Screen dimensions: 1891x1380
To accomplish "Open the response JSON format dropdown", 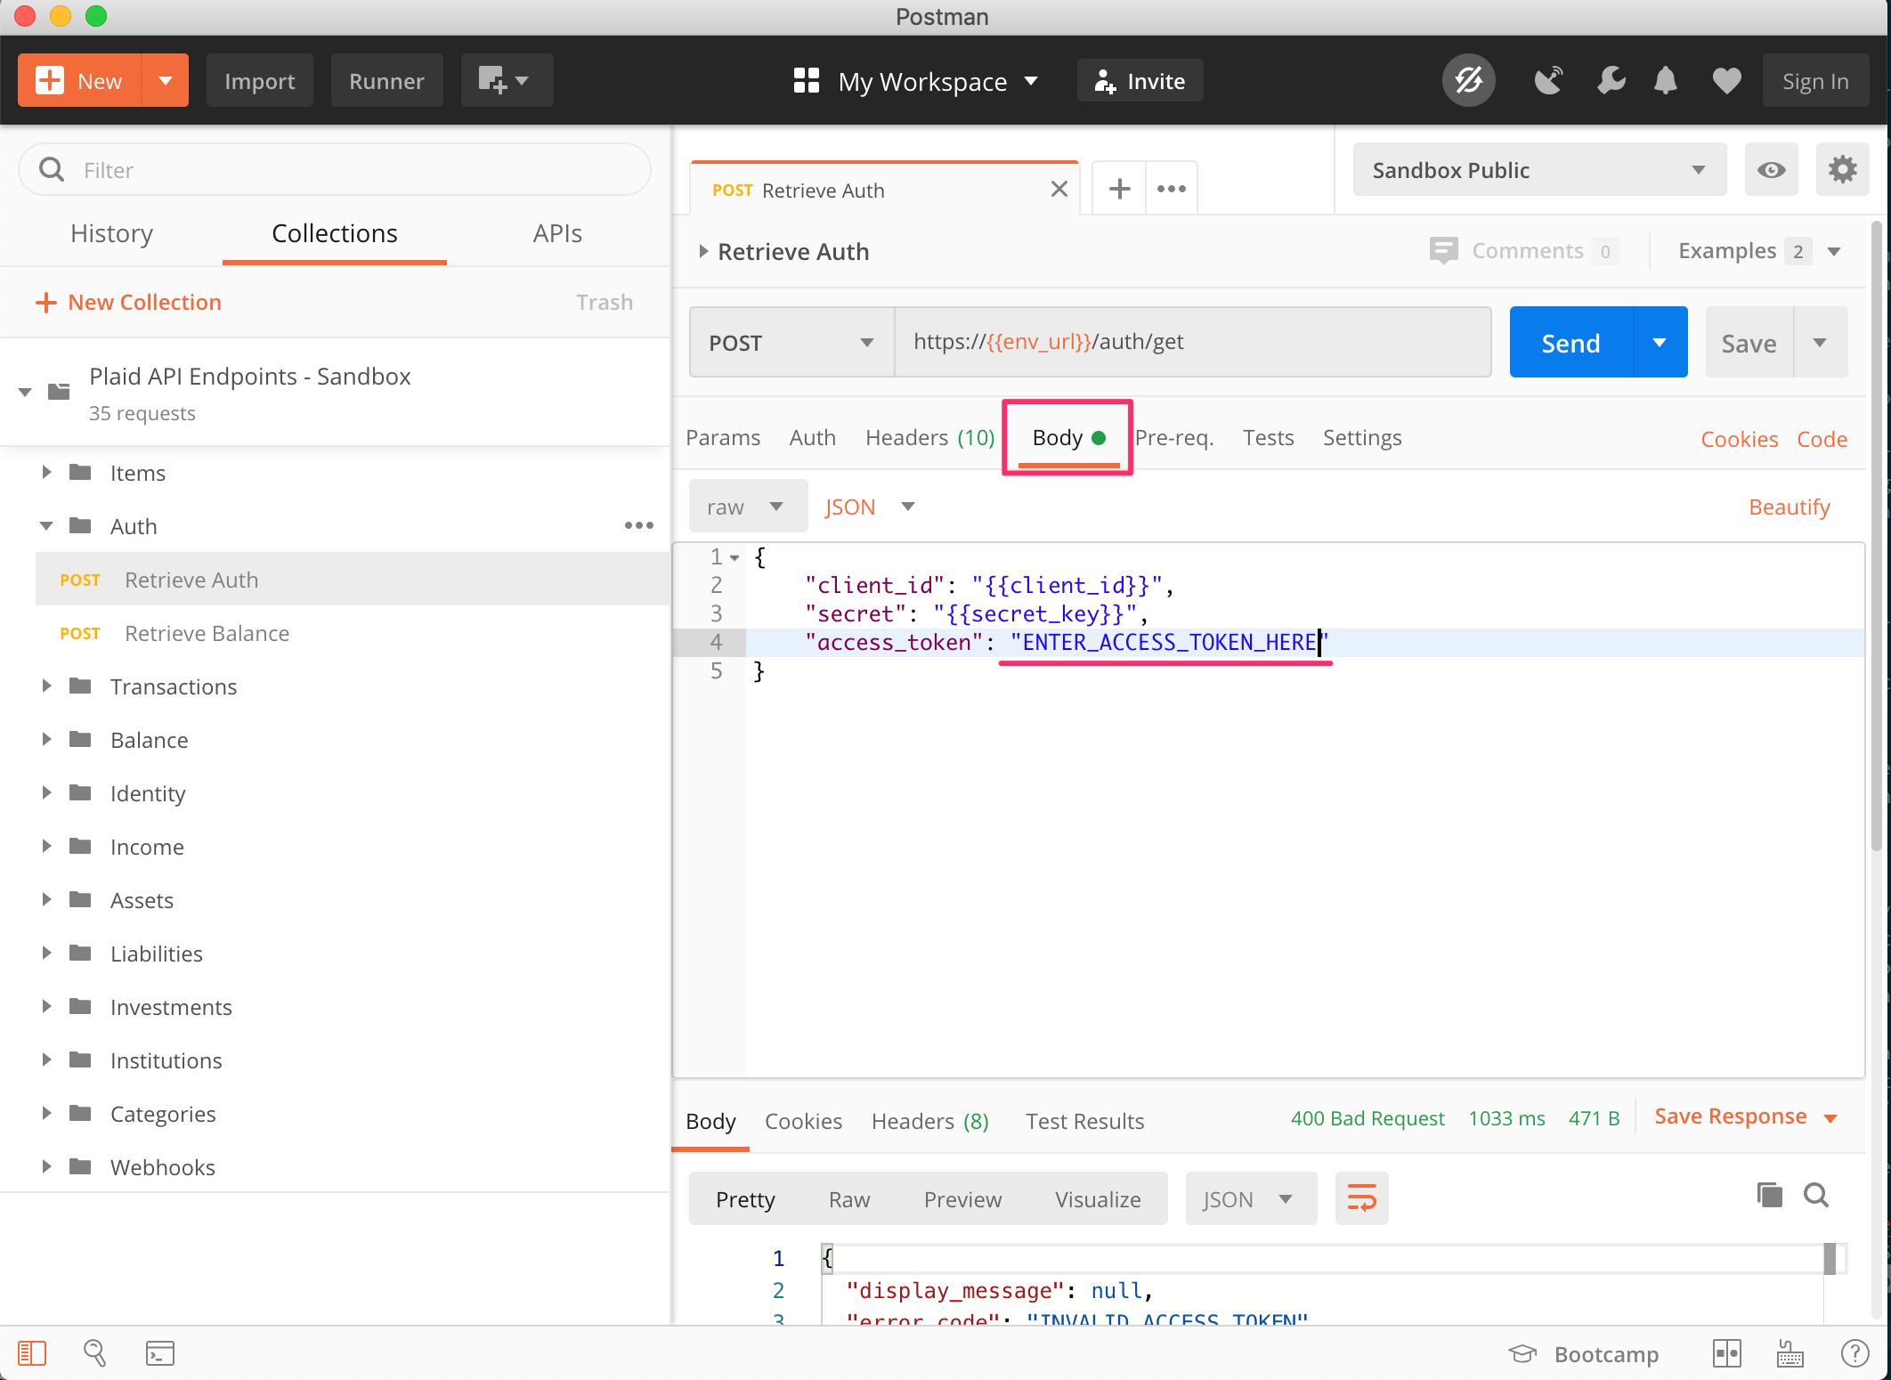I will 1251,1198.
